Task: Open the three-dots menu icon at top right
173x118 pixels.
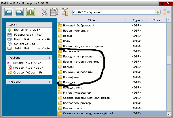Action: pos(166,12)
